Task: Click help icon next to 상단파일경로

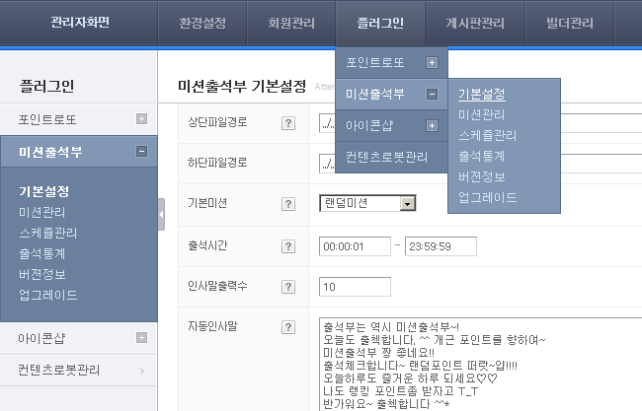Action: (288, 123)
